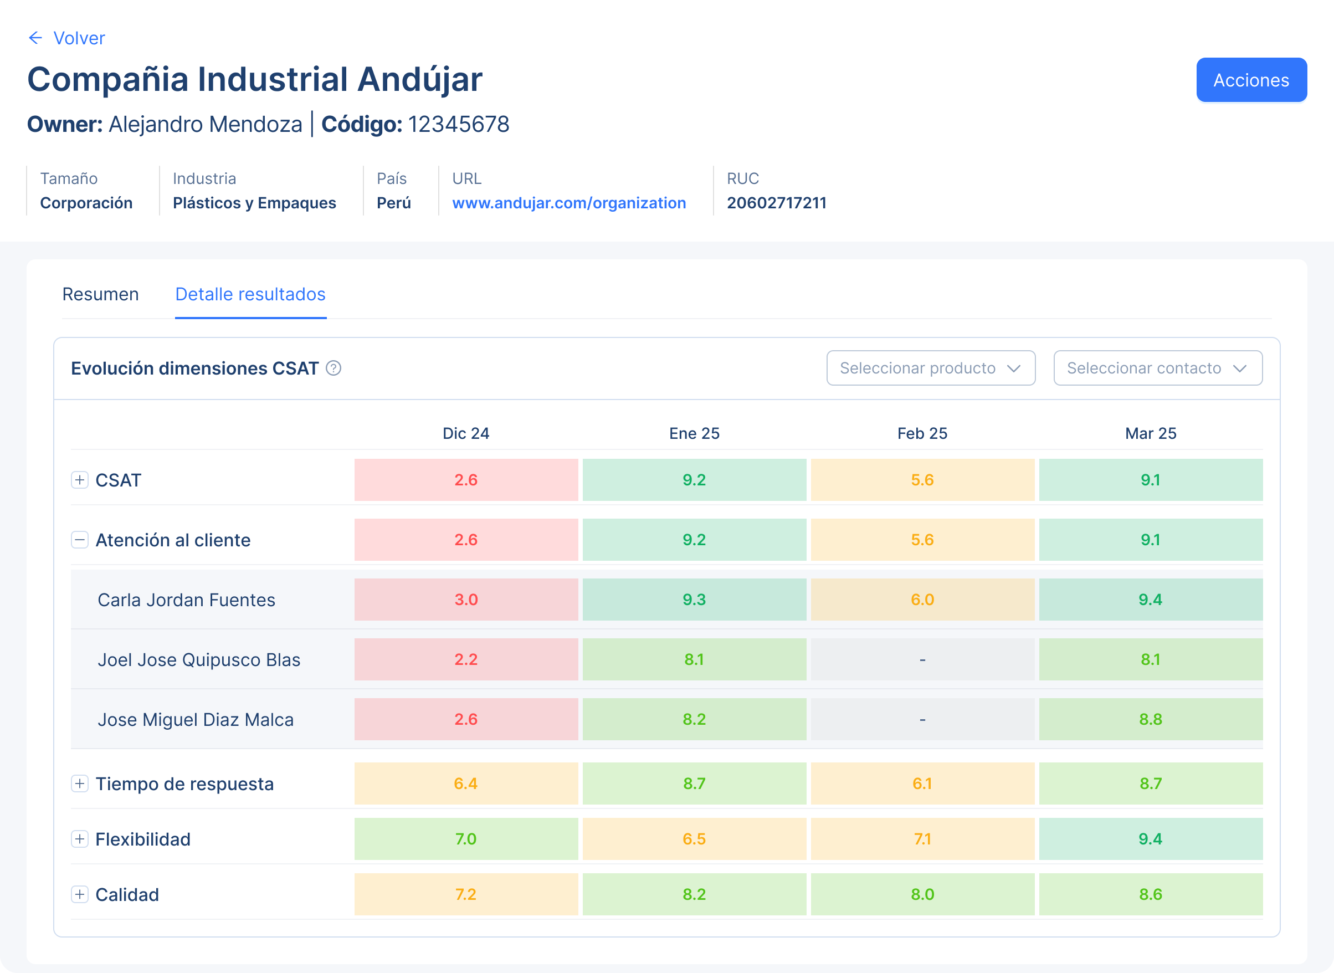Switch to the Resumen tab
The width and height of the screenshot is (1334, 973).
point(100,294)
